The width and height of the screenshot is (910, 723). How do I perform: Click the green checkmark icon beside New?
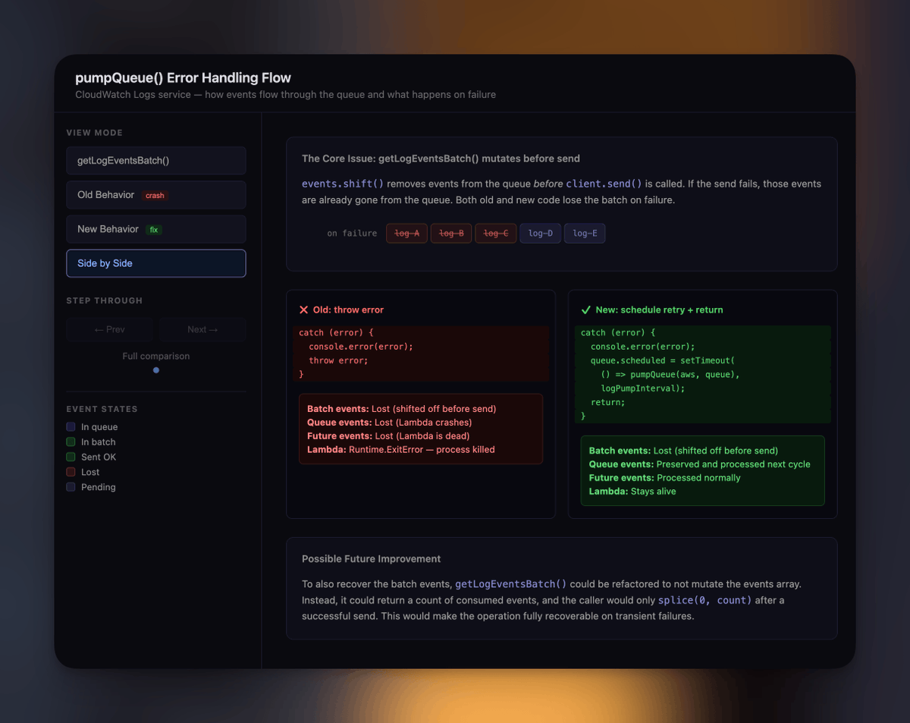coord(585,310)
